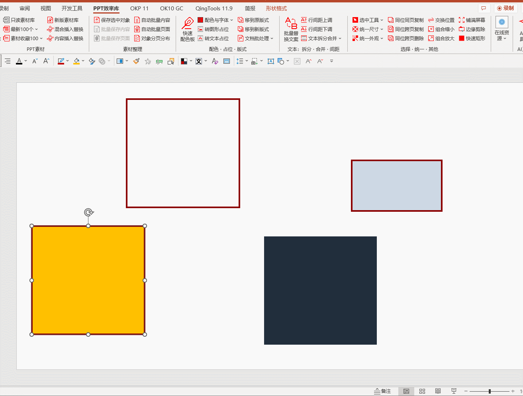The height and width of the screenshot is (396, 523).
Task: Switch to slide sorter view
Action: coord(422,391)
